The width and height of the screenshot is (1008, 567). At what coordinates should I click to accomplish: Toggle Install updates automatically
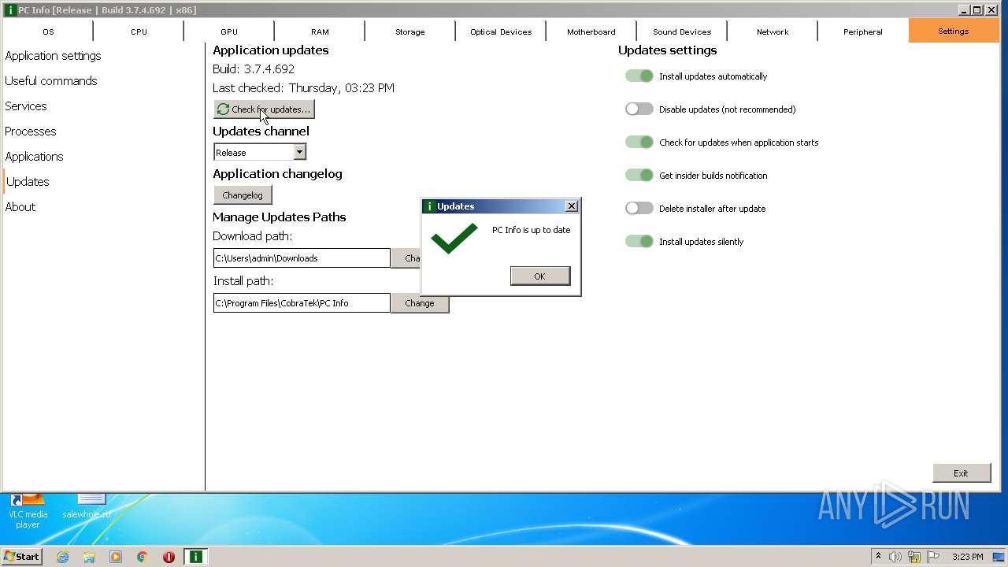coord(639,76)
